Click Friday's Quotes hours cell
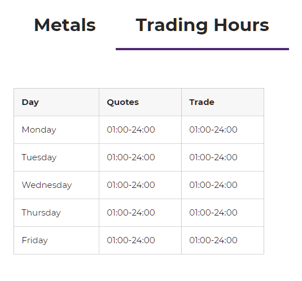Image resolution: width=302 pixels, height=281 pixels. [140, 240]
